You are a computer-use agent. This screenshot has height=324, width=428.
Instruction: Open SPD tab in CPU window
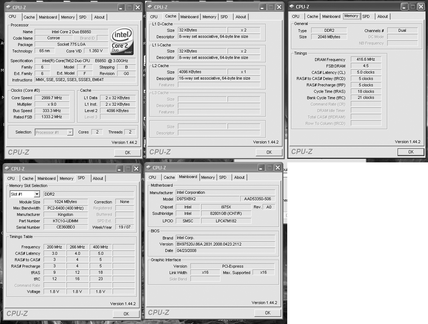[x=83, y=17]
